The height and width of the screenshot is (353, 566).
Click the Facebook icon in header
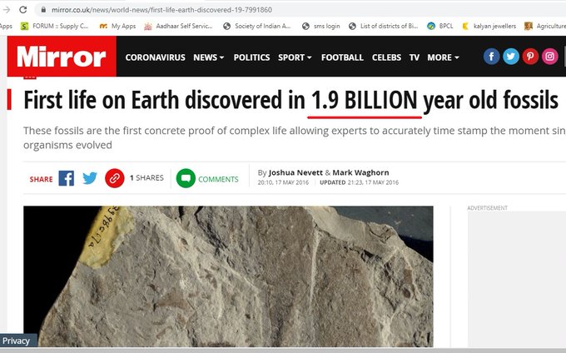[492, 57]
